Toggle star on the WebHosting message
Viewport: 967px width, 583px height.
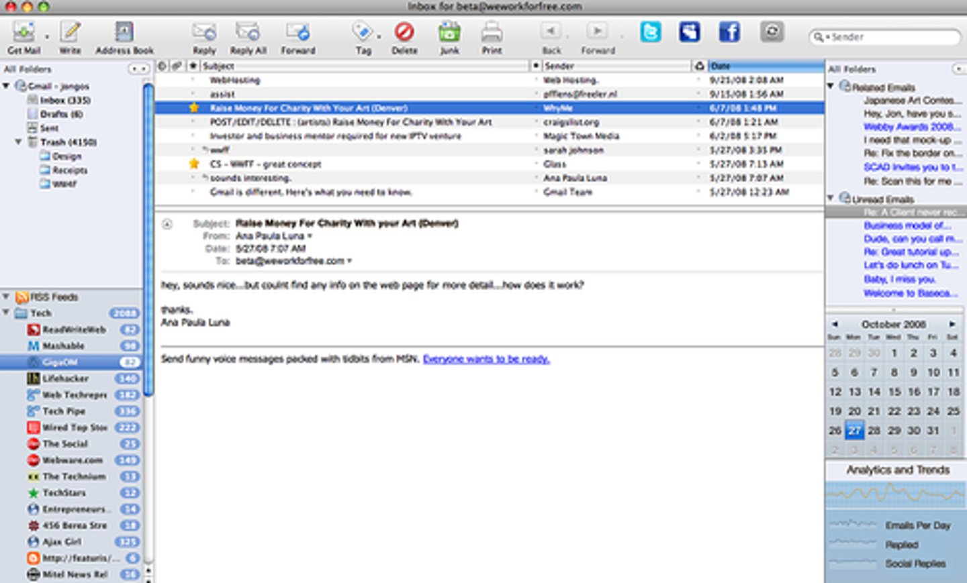pyautogui.click(x=194, y=80)
